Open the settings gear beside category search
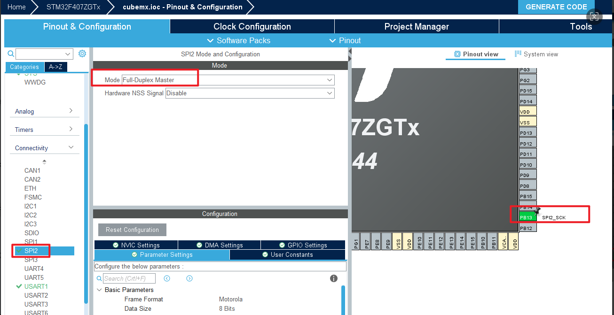This screenshot has width=614, height=315. [82, 54]
